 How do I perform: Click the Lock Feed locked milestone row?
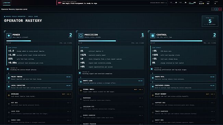(x=39, y=112)
